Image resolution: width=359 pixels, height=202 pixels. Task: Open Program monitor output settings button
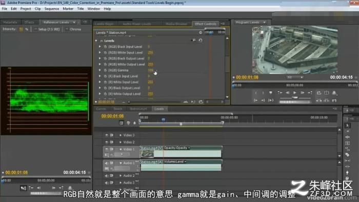pyautogui.click(x=334, y=93)
